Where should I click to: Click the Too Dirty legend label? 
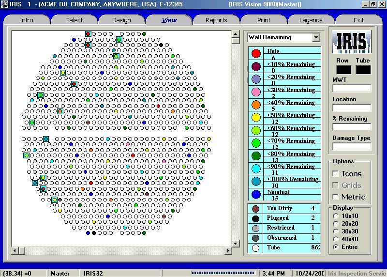click(x=280, y=208)
